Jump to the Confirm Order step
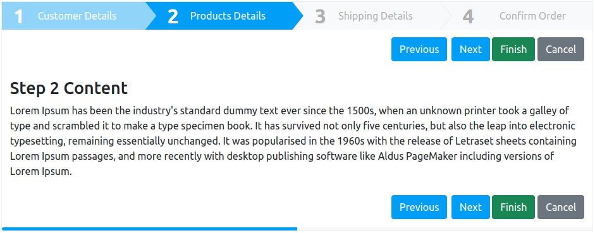 532,16
